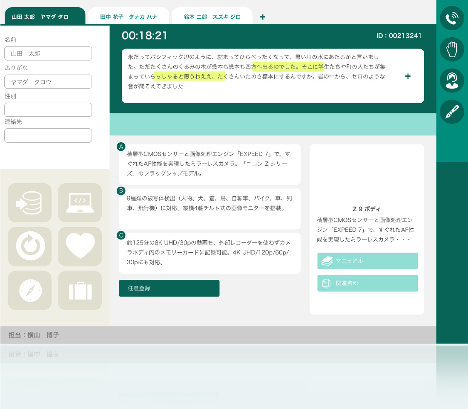Click the ふりがな input field
This screenshot has width=468, height=409.
pyautogui.click(x=48, y=81)
